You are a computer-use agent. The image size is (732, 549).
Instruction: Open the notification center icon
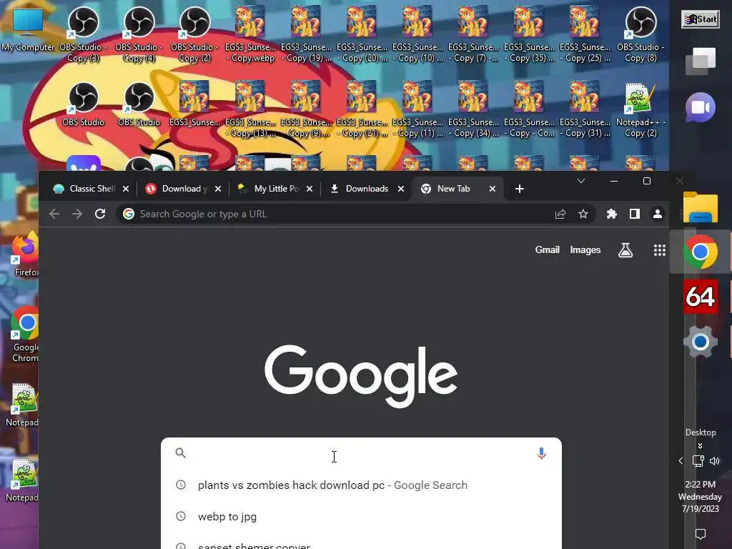[x=701, y=533]
